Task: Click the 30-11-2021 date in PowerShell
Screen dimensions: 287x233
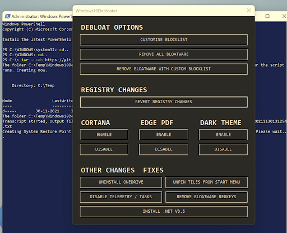Action: click(47, 111)
